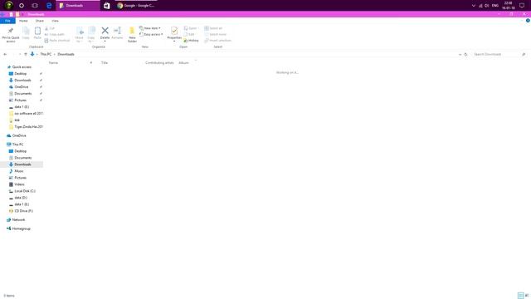Open address bar history dropdown
531x299 pixels.
tap(460, 54)
